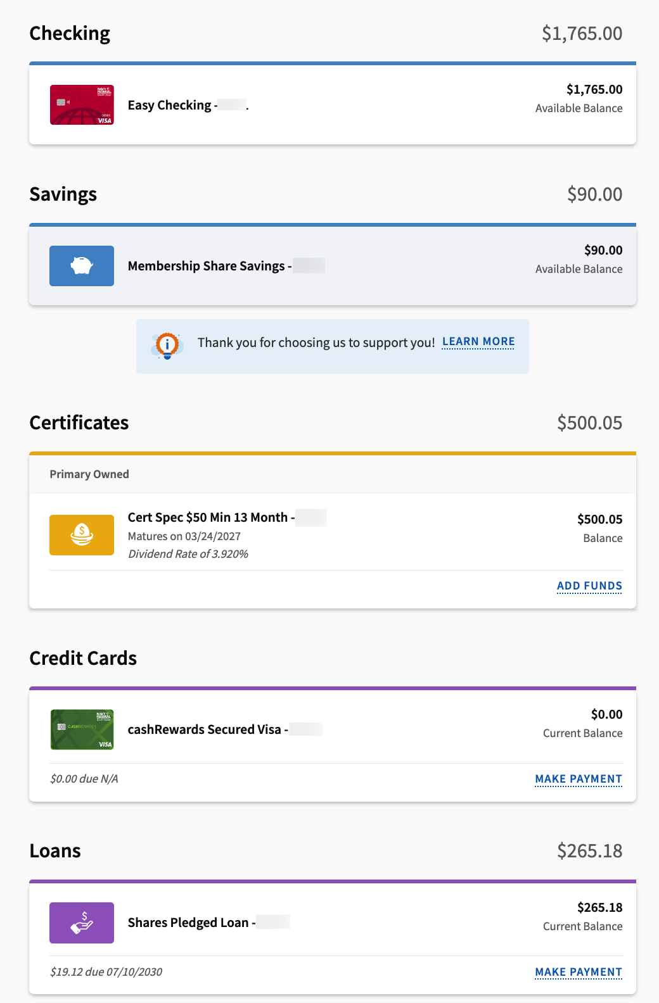Open Membership Share Savings account
Screen dimensions: 659x1003
[207, 266]
